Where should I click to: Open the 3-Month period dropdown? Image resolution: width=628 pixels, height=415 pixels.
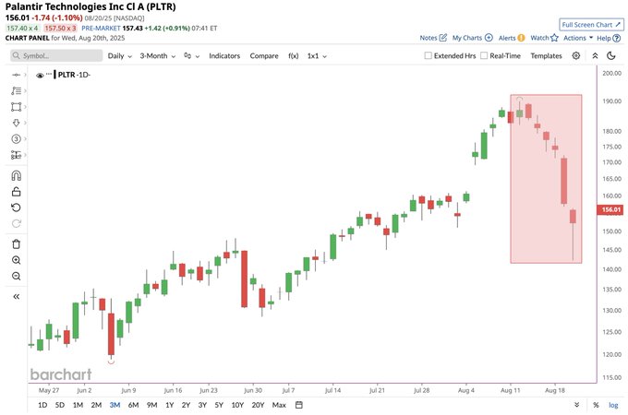[x=157, y=56]
